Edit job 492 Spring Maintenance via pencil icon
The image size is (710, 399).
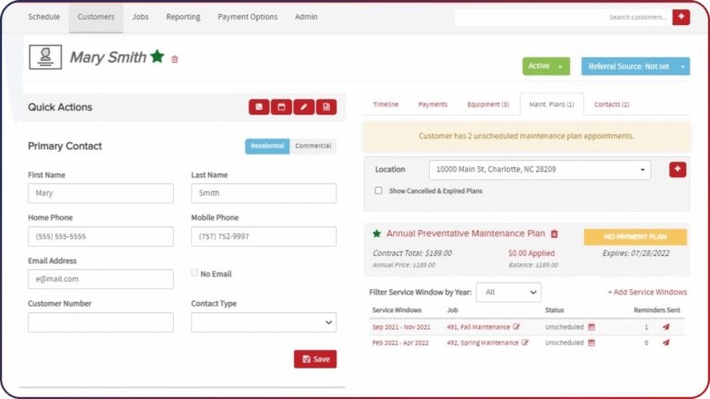(x=525, y=343)
